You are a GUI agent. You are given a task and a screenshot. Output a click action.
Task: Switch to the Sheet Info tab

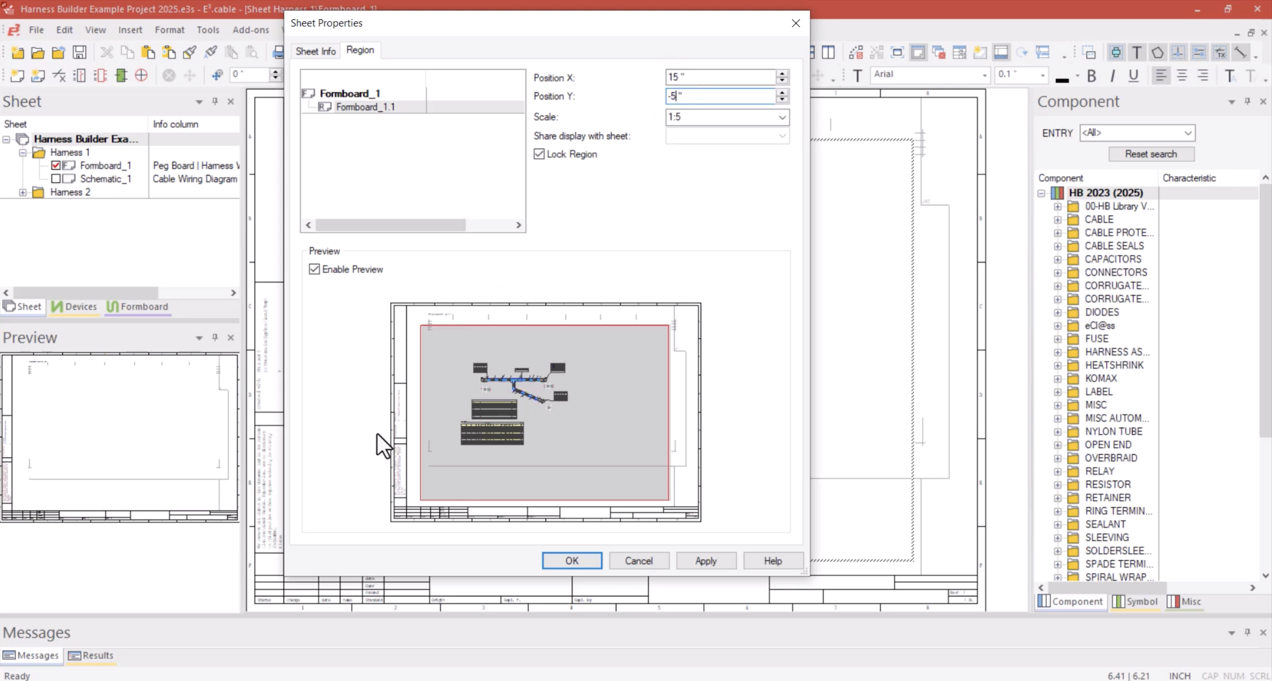(x=315, y=51)
